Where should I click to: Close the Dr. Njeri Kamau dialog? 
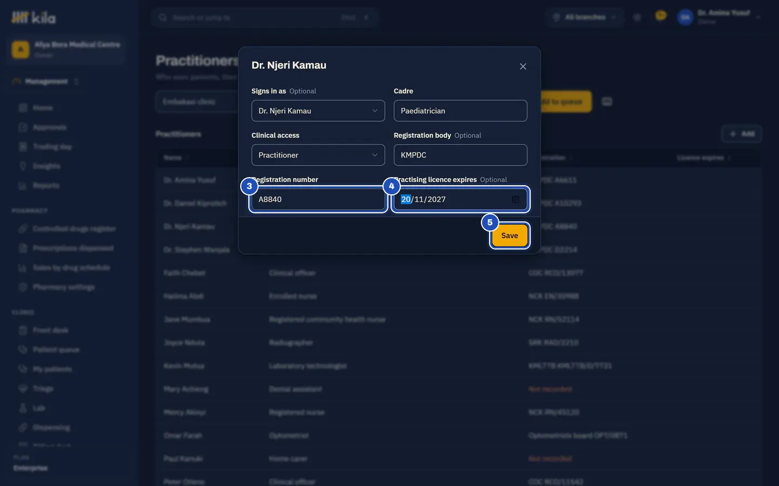[x=523, y=66]
